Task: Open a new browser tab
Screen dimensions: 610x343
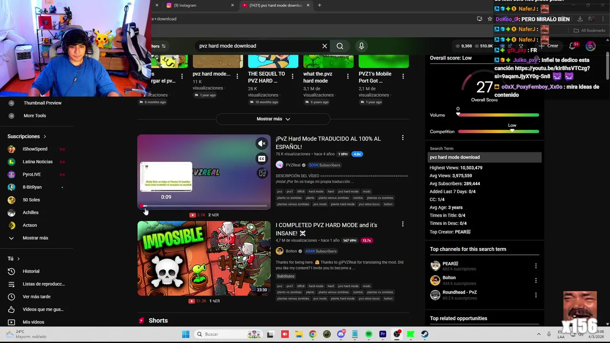Action: point(319,5)
